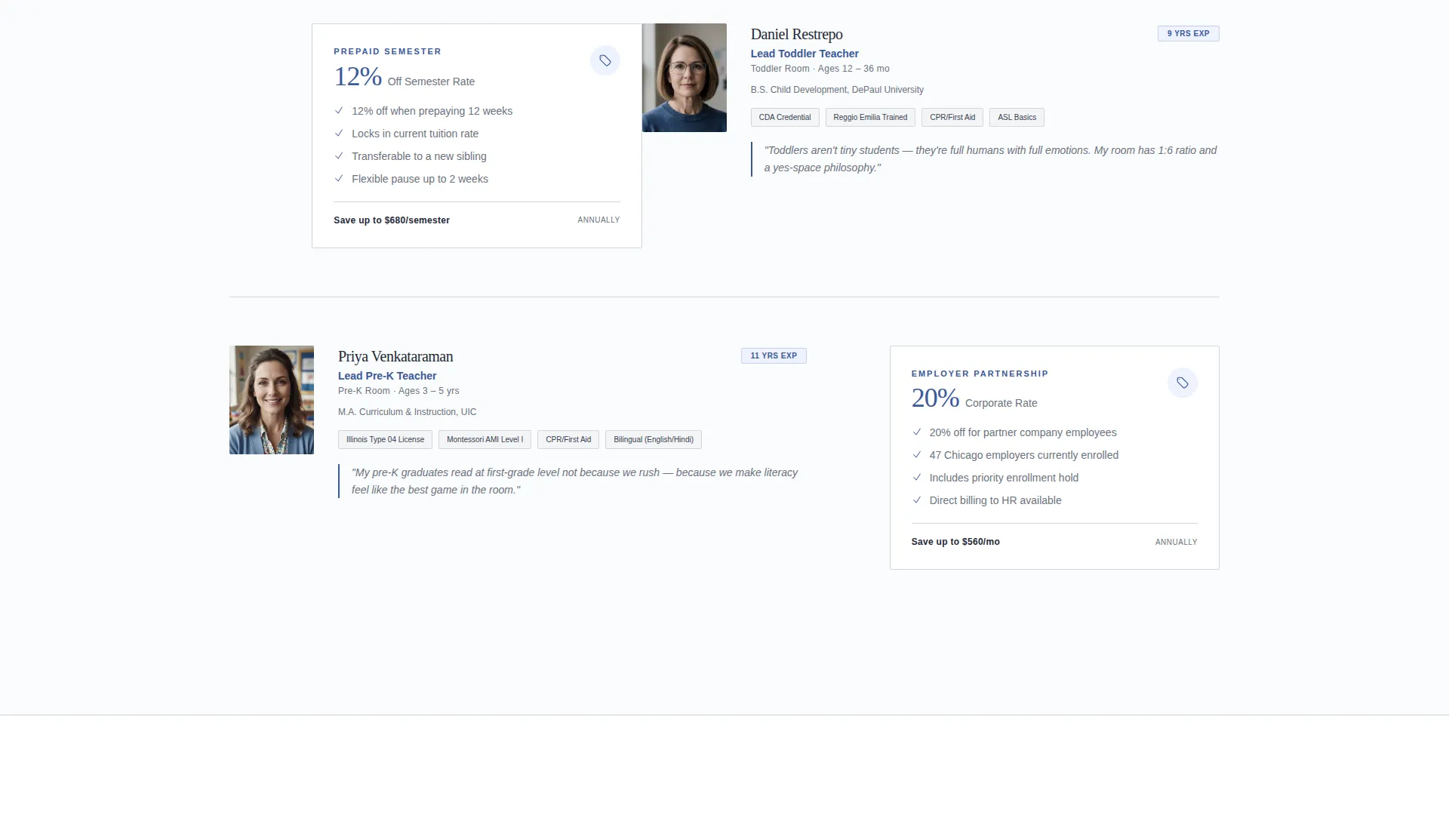Click Off Semester Rate label
1449x815 pixels.
[x=431, y=81]
